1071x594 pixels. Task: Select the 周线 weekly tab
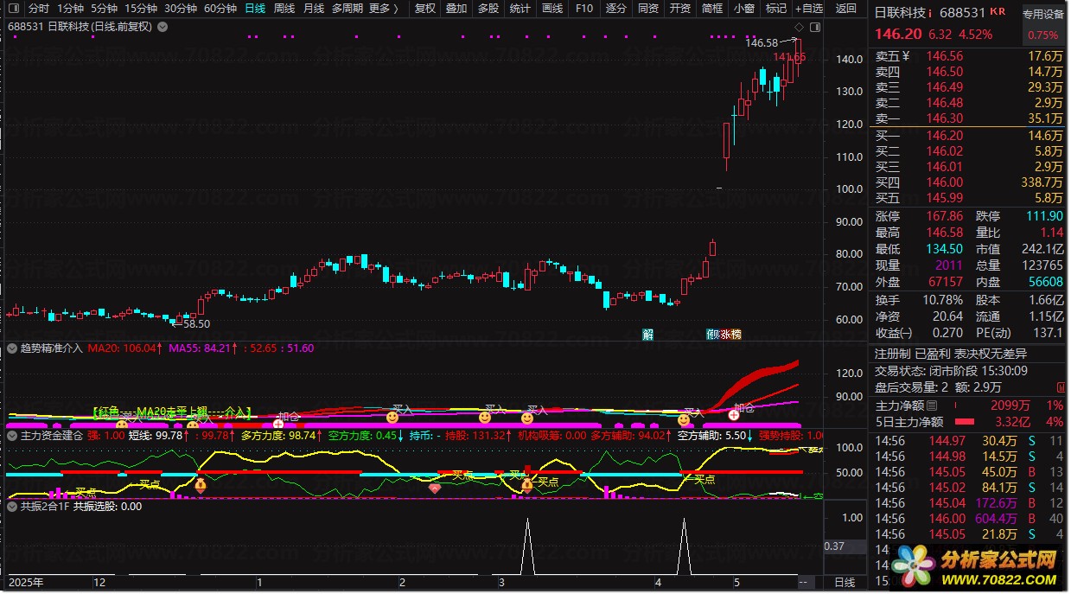(x=284, y=9)
